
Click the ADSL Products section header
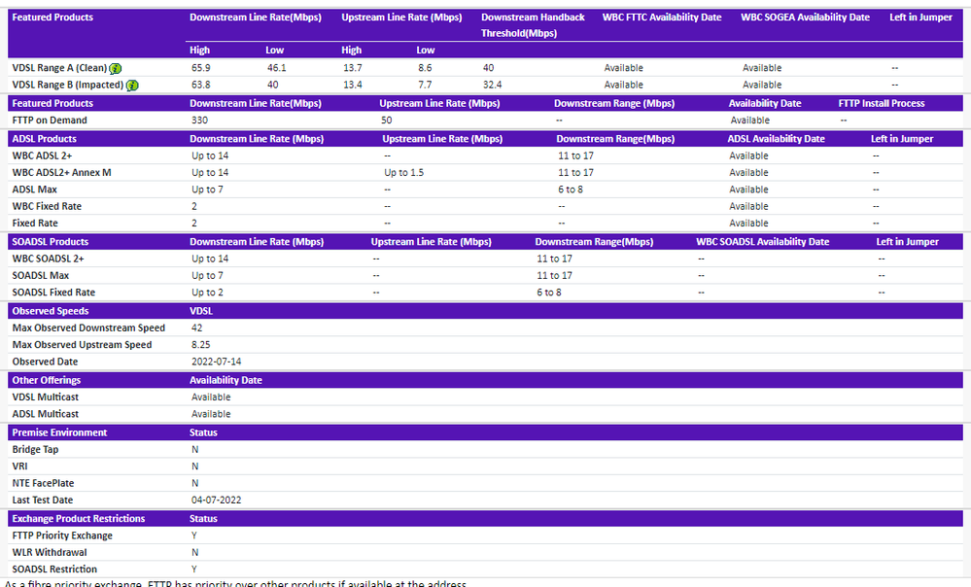point(45,139)
